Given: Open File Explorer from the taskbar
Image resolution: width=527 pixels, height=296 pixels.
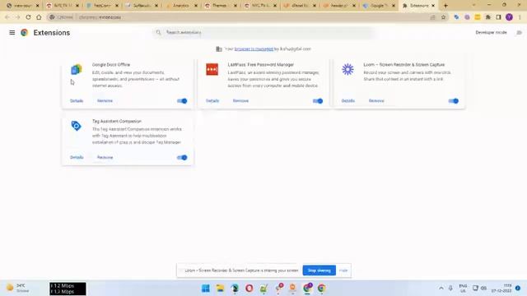Looking at the screenshot, I should coord(220,289).
